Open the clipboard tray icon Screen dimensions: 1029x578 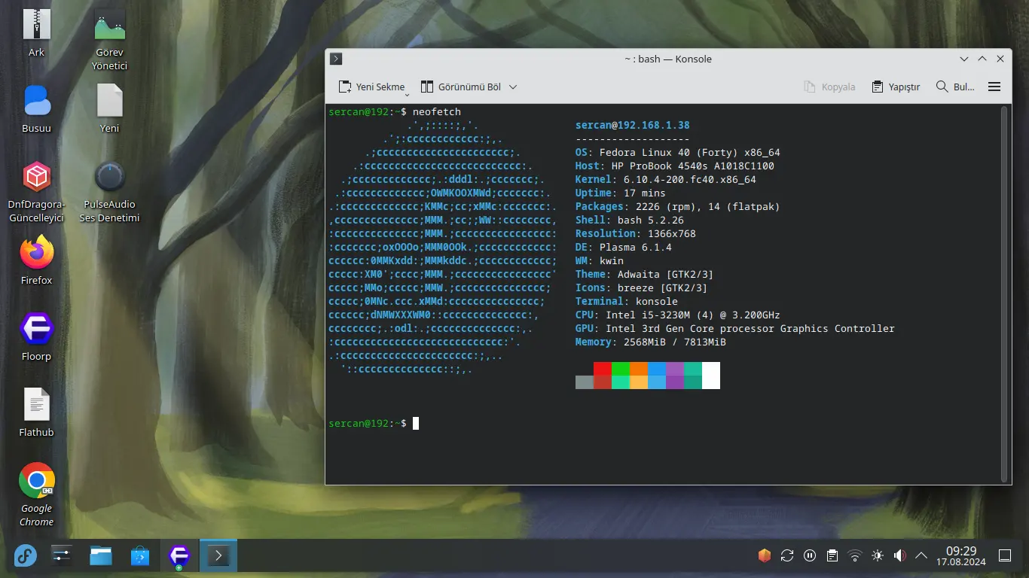pyautogui.click(x=832, y=556)
